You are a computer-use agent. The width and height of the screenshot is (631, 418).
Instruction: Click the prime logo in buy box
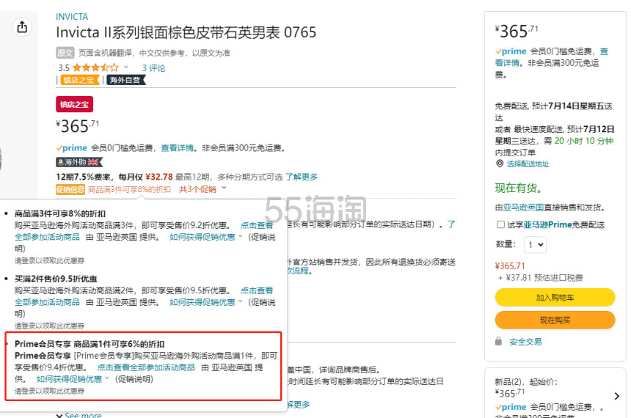pos(511,51)
